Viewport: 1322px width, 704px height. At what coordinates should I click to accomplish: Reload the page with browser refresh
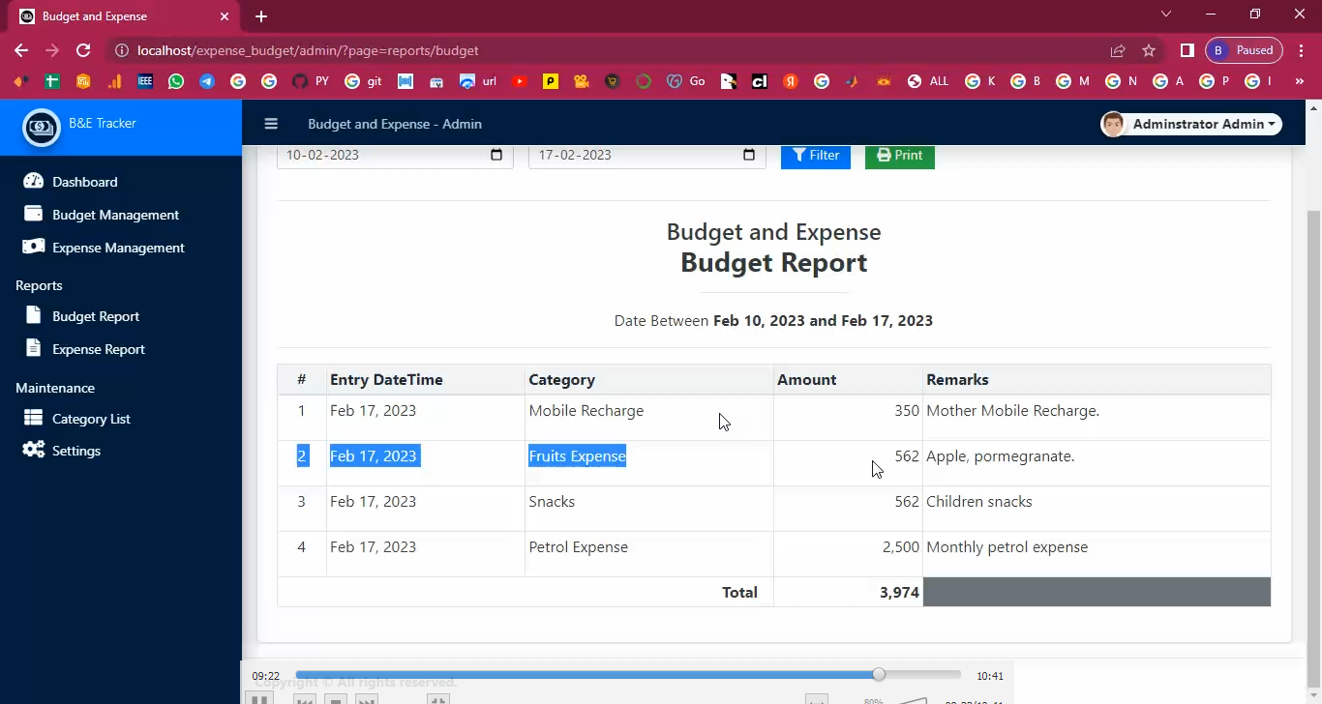pos(83,50)
